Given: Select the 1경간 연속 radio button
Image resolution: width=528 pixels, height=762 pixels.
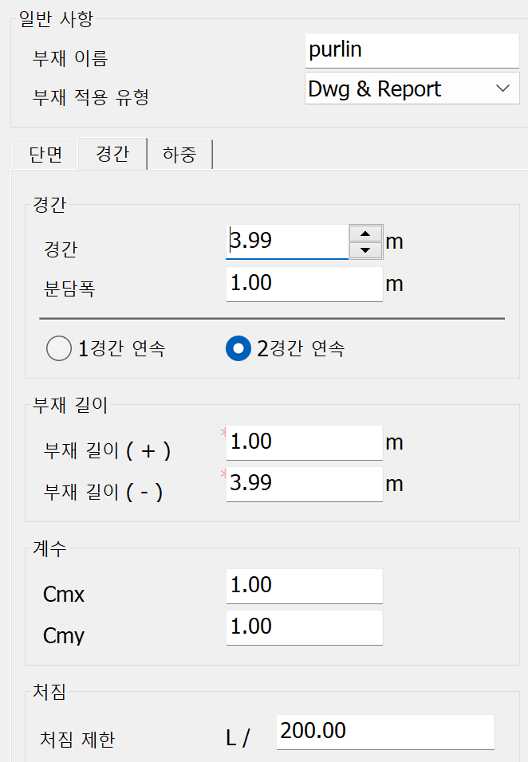Looking at the screenshot, I should pos(59,348).
